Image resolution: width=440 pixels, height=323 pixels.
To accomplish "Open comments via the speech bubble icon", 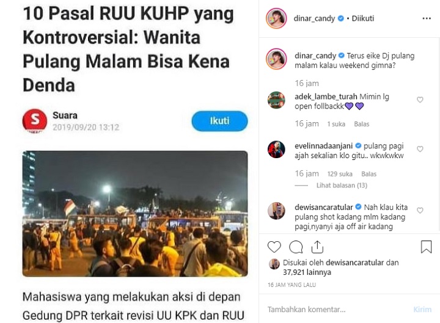I will pyautogui.click(x=296, y=247).
